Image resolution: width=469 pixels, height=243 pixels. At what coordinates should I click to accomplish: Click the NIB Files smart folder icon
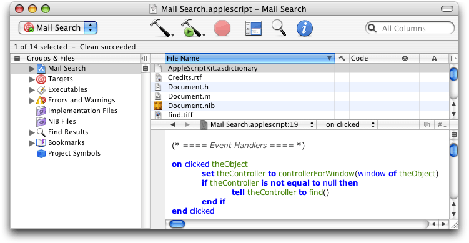(41, 121)
